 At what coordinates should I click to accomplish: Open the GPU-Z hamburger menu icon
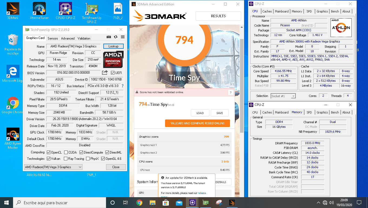pos(123,37)
